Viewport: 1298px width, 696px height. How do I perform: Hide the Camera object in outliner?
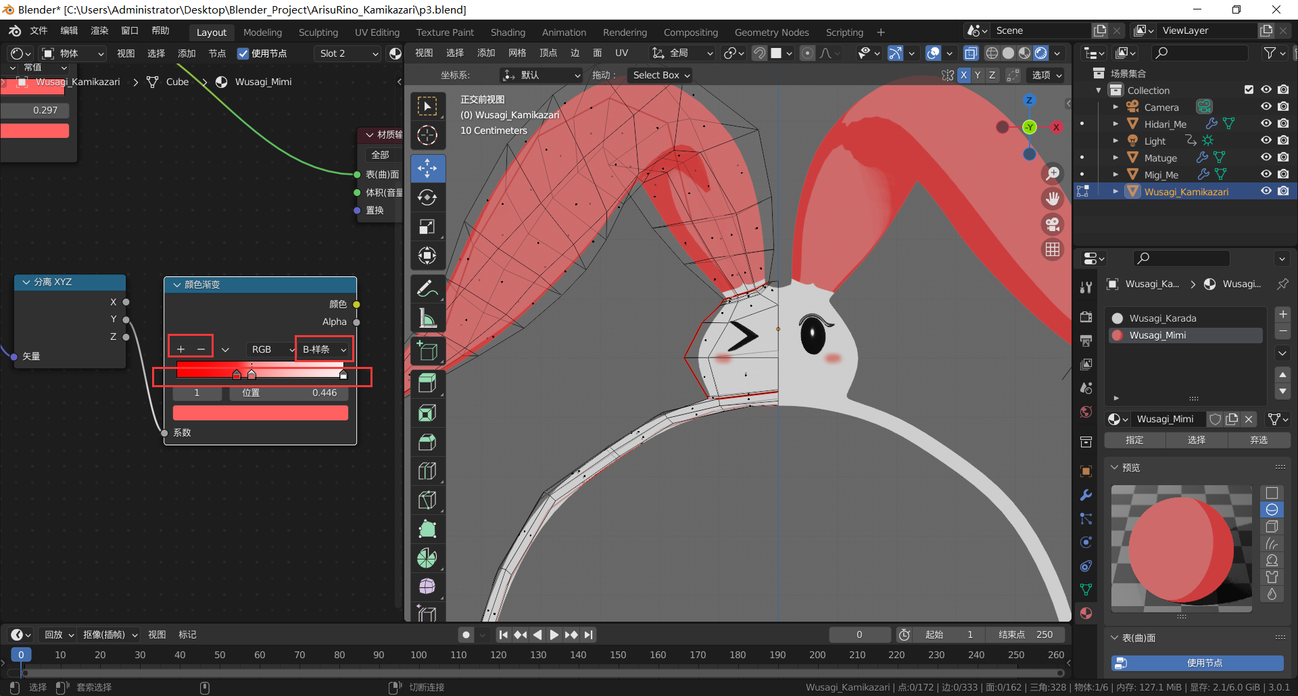(x=1266, y=107)
